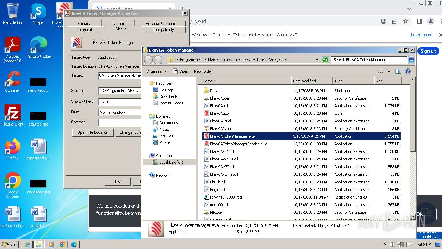
Task: Click Open File Location button
Action: pyautogui.click(x=93, y=132)
